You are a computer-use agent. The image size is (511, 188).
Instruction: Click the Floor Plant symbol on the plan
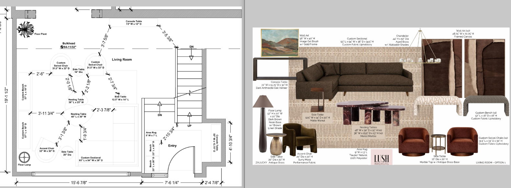tap(25, 28)
